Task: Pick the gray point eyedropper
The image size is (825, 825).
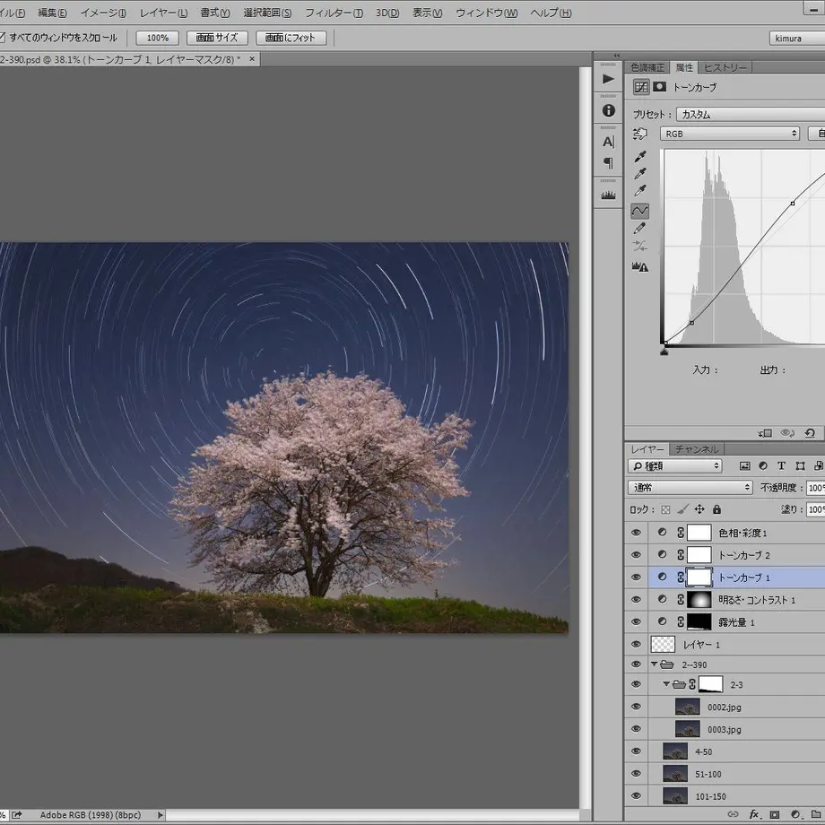Action: click(x=639, y=174)
